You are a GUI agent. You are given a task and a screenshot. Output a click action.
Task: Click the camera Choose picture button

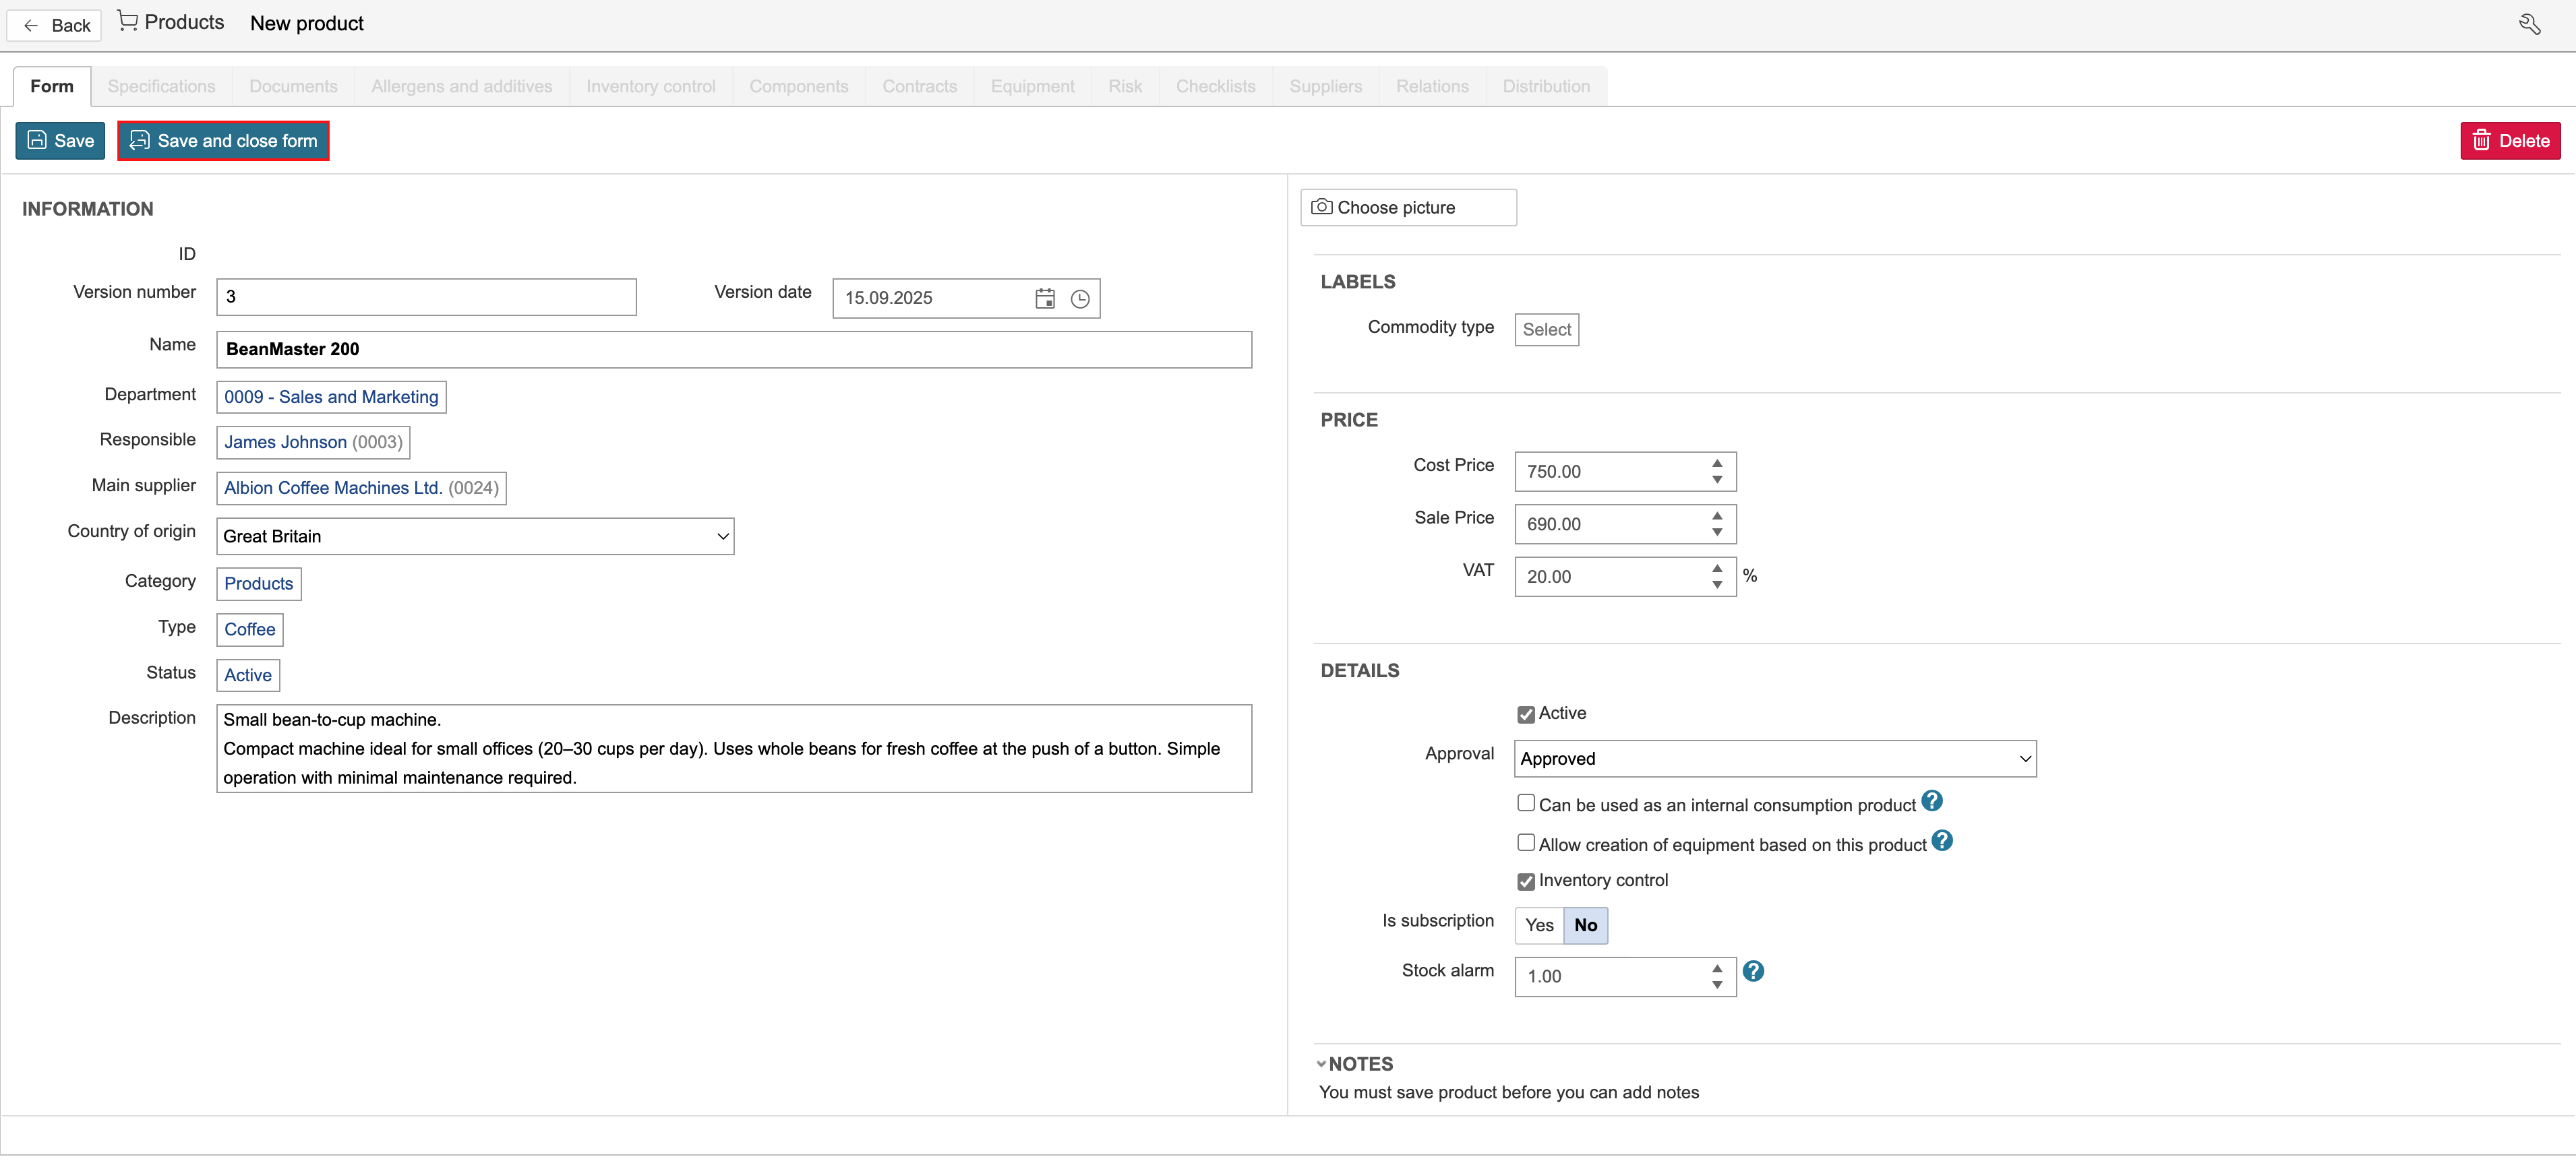pyautogui.click(x=1408, y=208)
